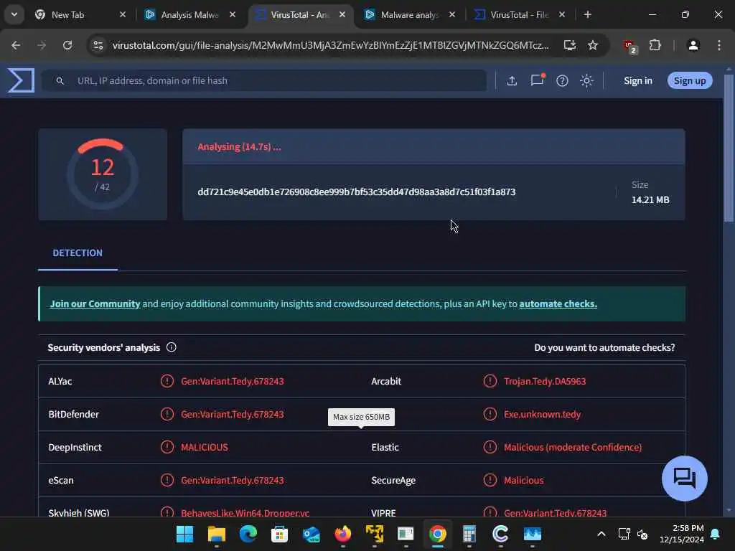Open the Chrome profile icon
This screenshot has height=551, width=735.
coord(693,45)
